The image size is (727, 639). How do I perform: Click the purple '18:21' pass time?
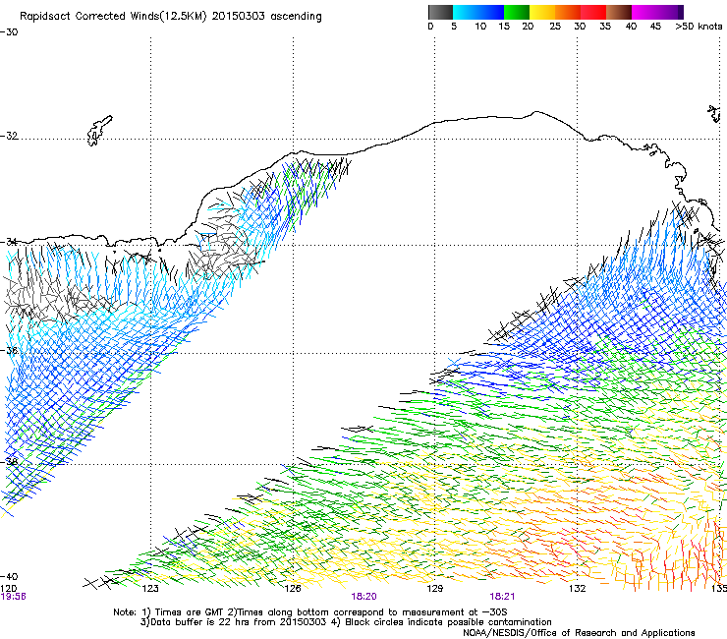pos(502,597)
